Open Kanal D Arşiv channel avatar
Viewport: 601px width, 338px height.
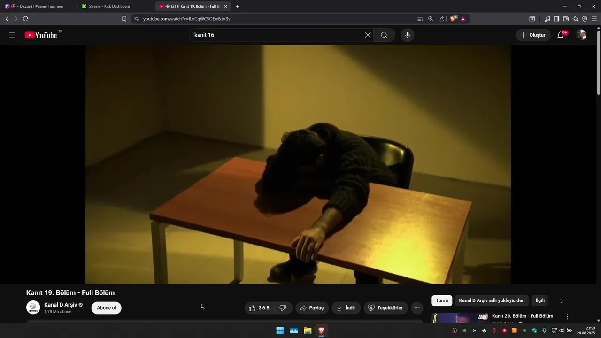pyautogui.click(x=33, y=307)
